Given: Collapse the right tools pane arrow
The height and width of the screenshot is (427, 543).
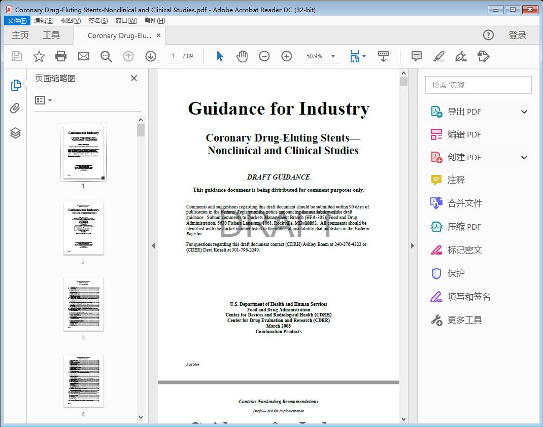Looking at the screenshot, I should coord(412,245).
